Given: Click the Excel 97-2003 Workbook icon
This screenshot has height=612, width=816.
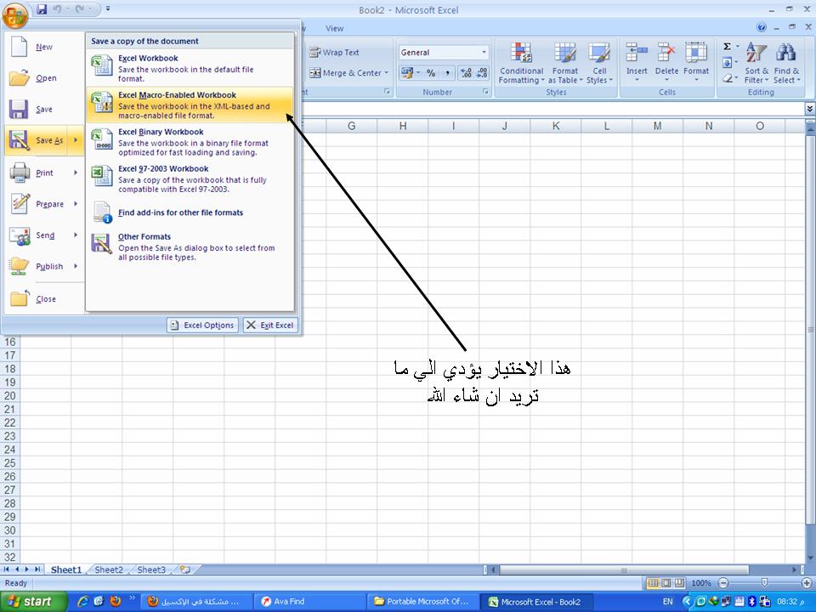Looking at the screenshot, I should pos(102,176).
